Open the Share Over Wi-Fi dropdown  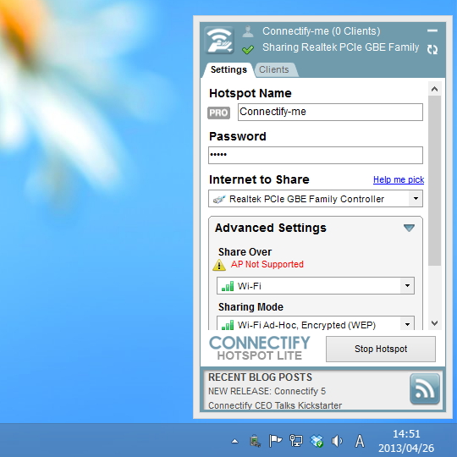pyautogui.click(x=316, y=286)
